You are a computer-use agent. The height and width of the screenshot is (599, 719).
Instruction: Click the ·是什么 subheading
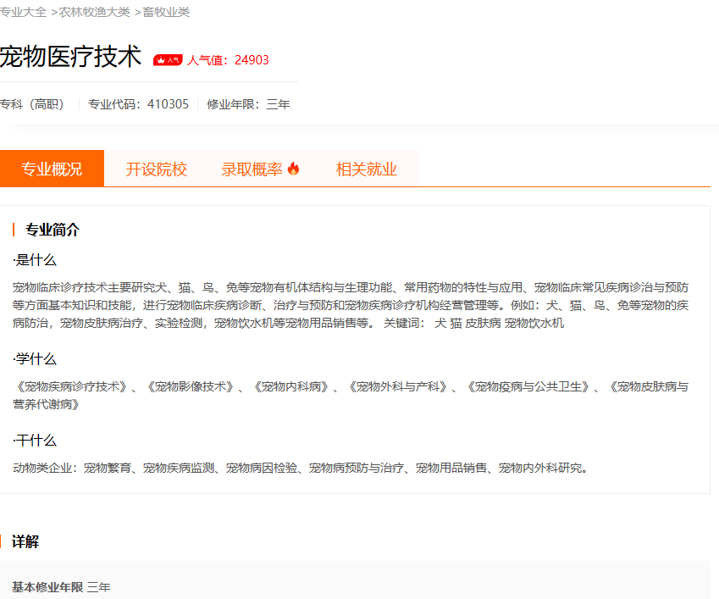tap(35, 260)
